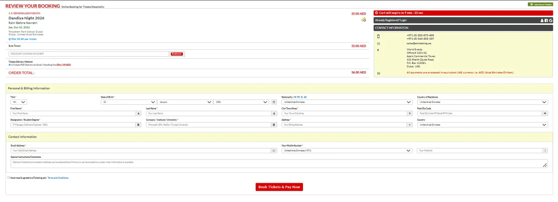The image size is (558, 202).
Task: Open the Terms and Conditions link
Action: 58,178
